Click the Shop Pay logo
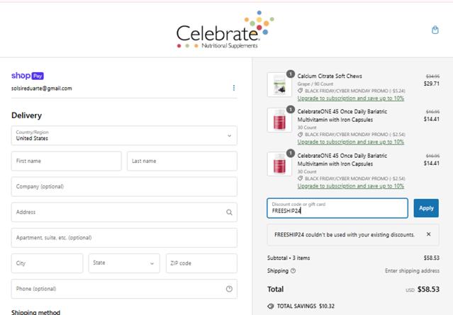This screenshot has width=453, height=315. coord(28,76)
